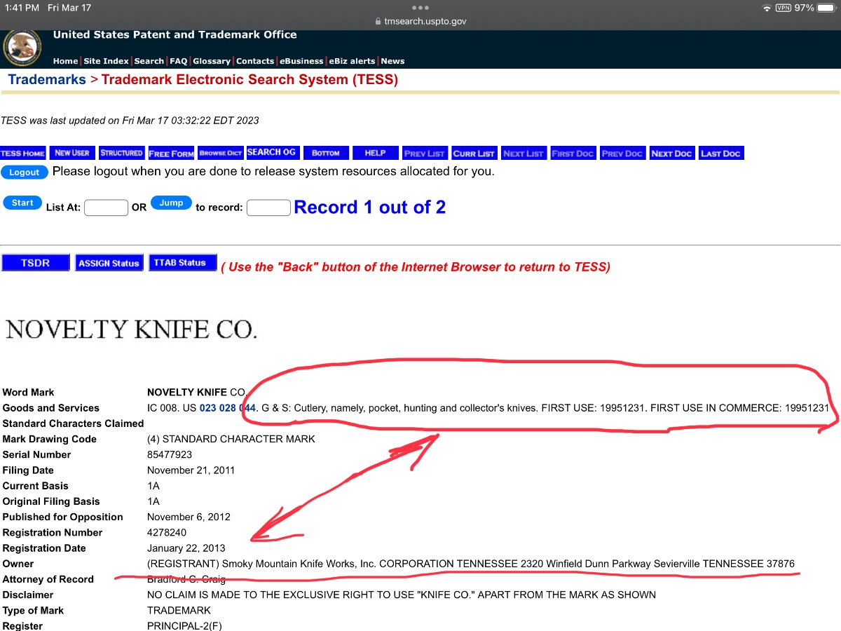841x631 pixels.
Task: Open Search in header navigation
Action: (149, 61)
